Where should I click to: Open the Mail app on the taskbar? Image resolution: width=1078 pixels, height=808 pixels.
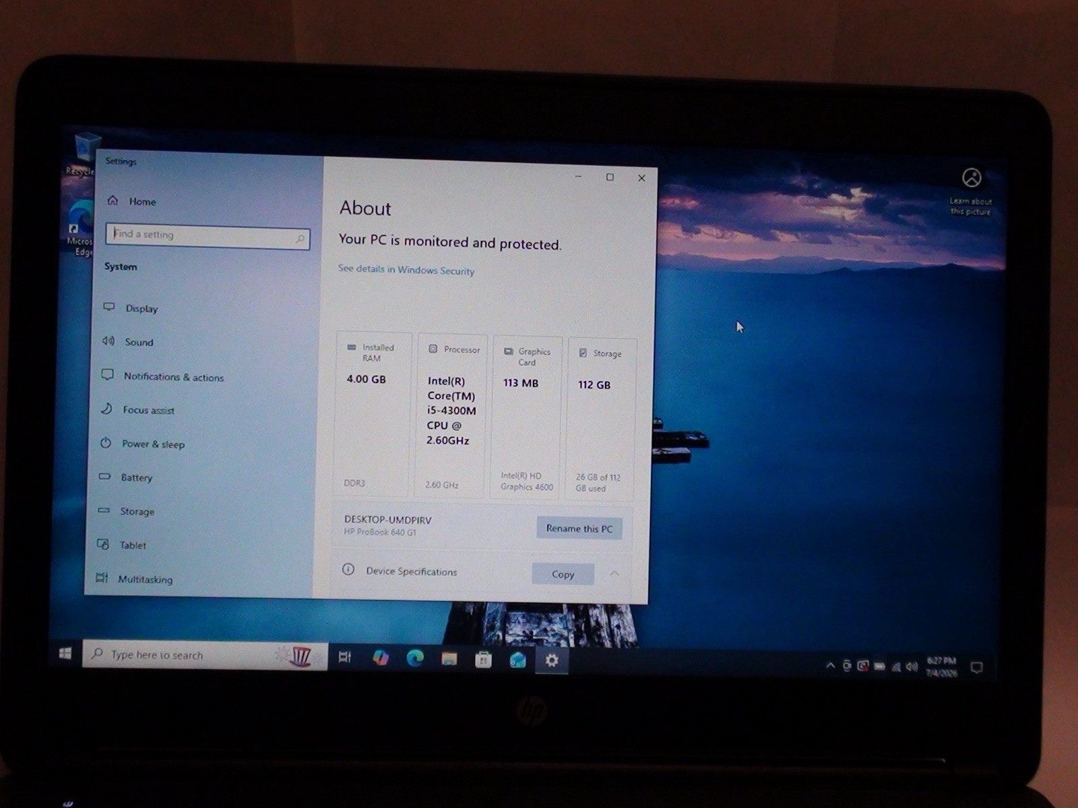(517, 661)
